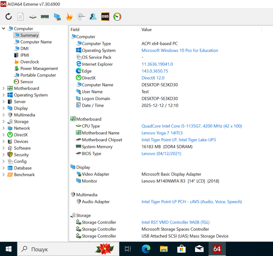The width and height of the screenshot is (273, 256).
Task: Open the Report page icon in toolbar
Action: [x=20, y=17]
